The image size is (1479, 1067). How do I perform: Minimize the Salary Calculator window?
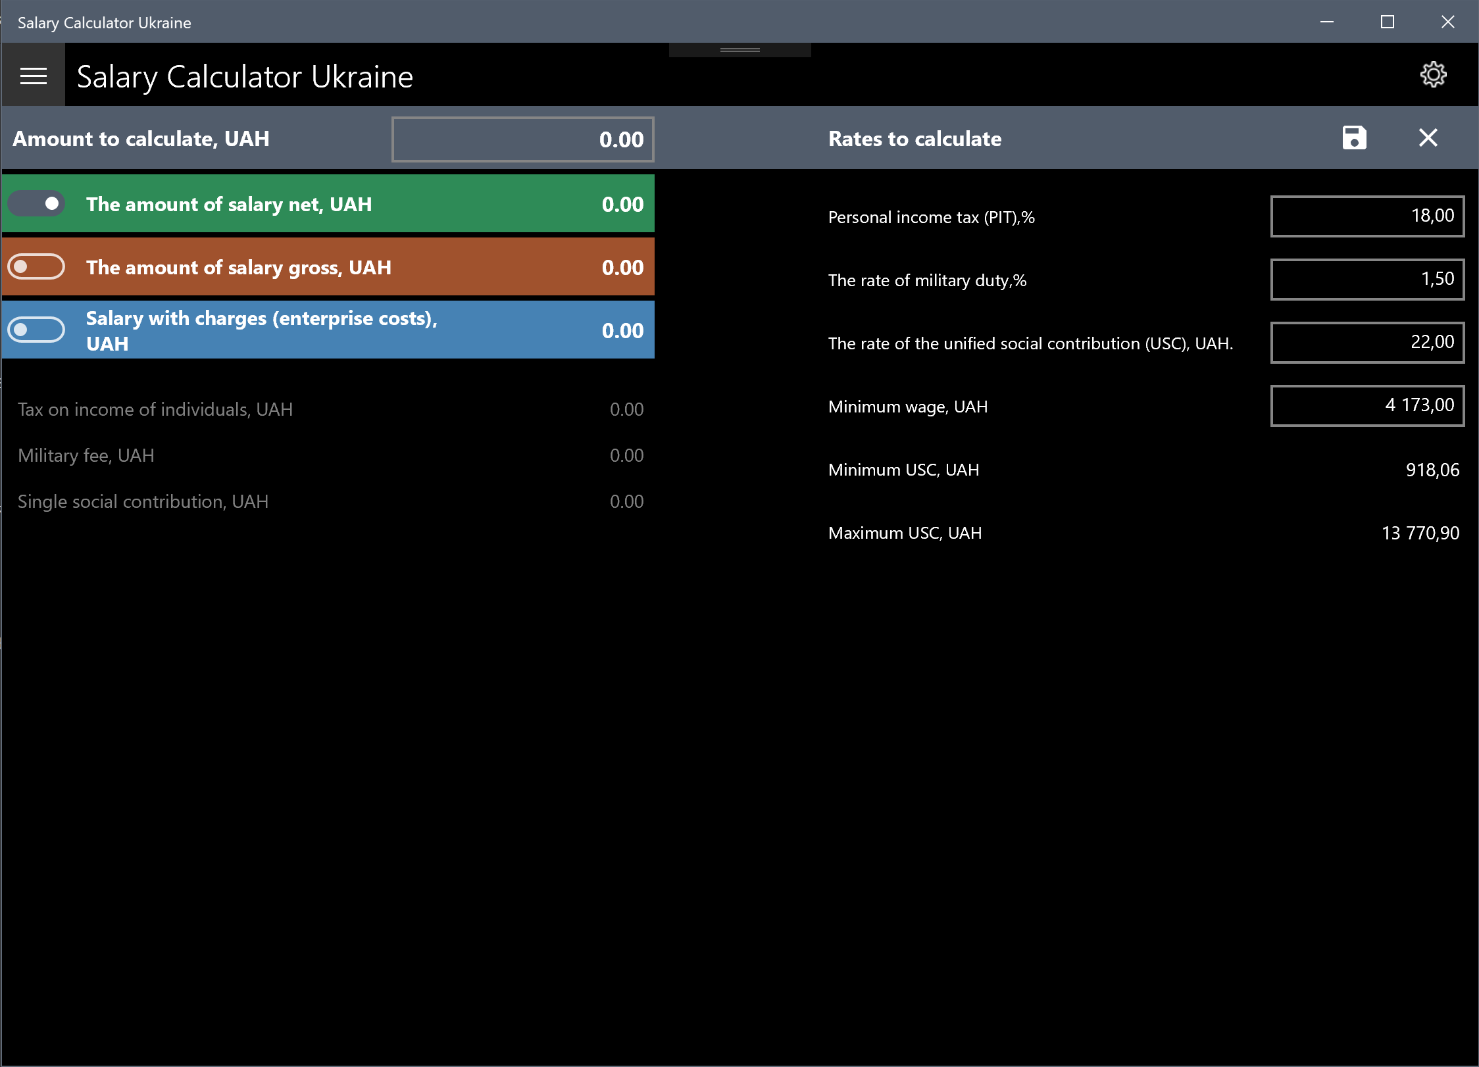click(1326, 22)
